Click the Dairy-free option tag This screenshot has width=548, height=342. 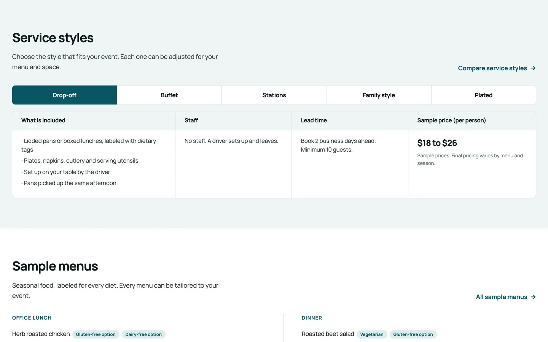click(143, 334)
